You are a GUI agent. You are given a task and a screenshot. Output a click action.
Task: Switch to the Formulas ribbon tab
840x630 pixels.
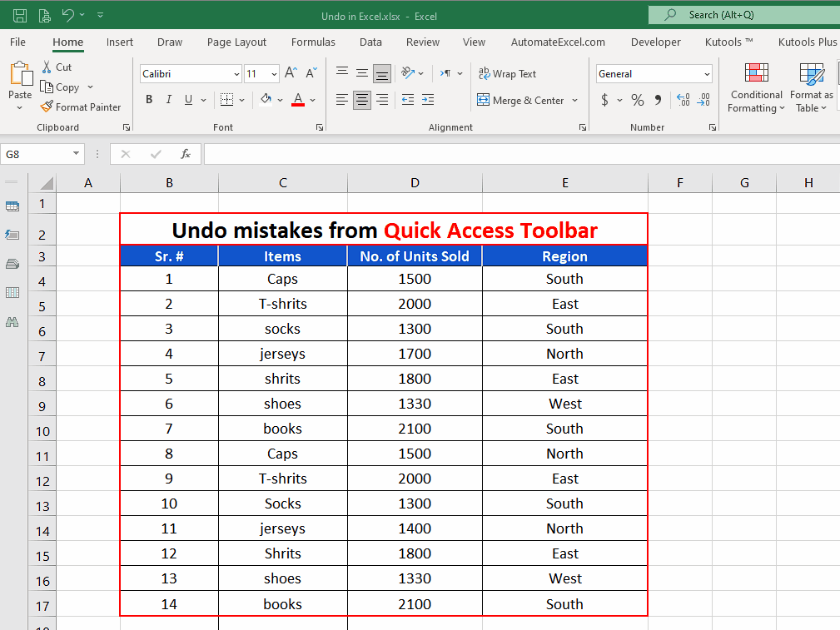pos(313,42)
